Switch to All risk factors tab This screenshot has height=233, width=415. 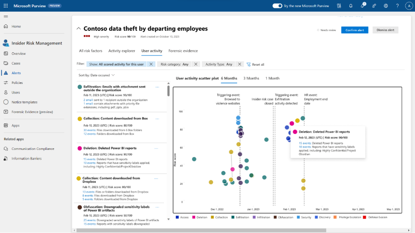pyautogui.click(x=91, y=51)
